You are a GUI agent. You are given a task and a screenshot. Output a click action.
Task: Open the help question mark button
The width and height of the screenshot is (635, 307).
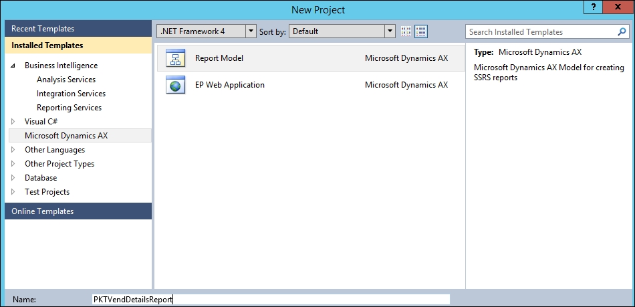594,7
